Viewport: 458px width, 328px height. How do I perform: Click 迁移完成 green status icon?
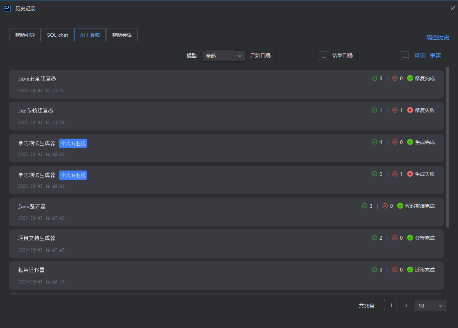(410, 270)
